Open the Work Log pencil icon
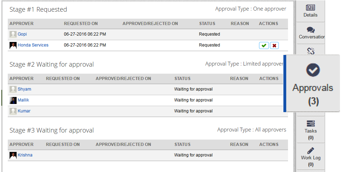341x172 pixels. [311, 150]
